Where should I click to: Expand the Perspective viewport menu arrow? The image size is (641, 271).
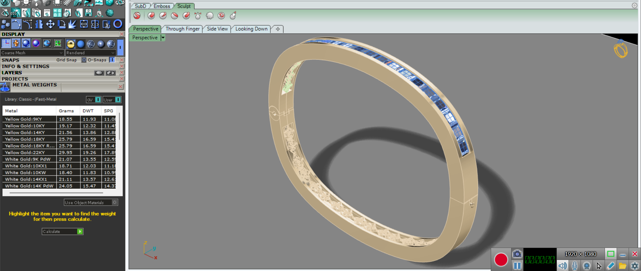tap(163, 38)
